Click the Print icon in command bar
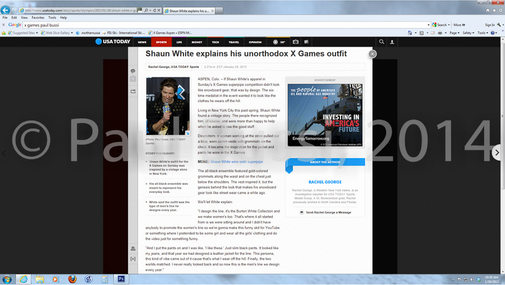This screenshot has height=285, width=505. pos(440,33)
